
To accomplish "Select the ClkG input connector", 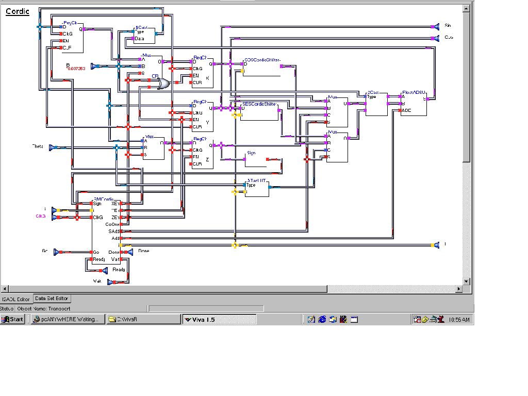I will 54,217.
